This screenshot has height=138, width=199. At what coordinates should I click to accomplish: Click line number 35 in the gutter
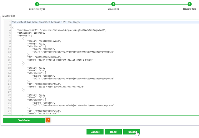(9, 113)
